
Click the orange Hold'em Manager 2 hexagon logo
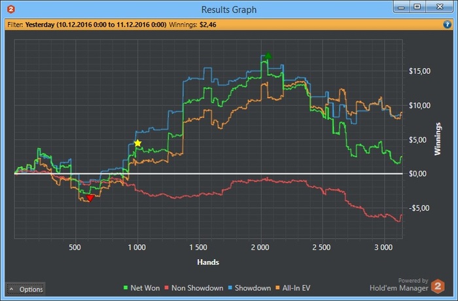438,286
